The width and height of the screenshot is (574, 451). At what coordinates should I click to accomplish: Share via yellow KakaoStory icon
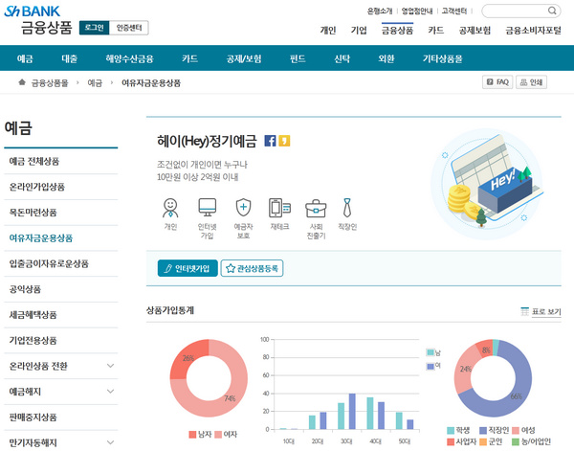point(284,141)
